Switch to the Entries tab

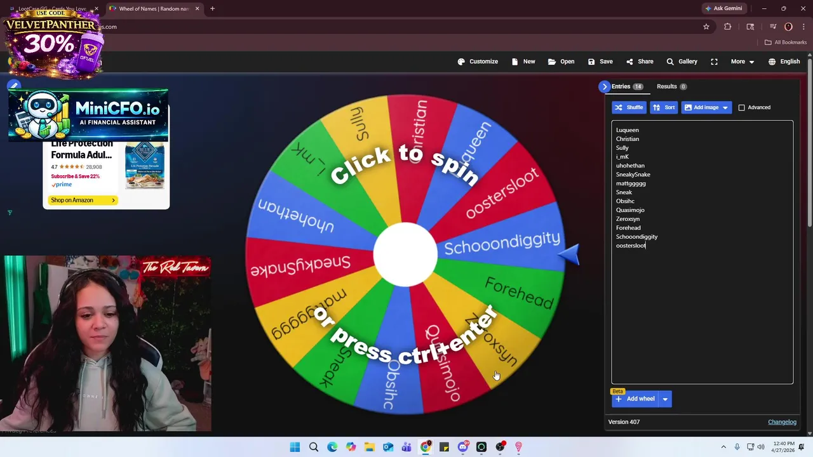pos(627,86)
